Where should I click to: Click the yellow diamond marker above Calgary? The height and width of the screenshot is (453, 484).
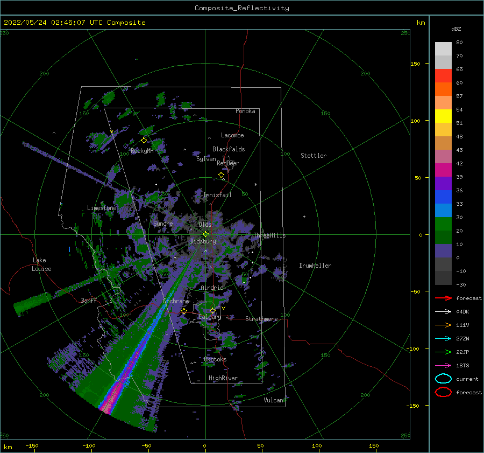click(x=212, y=310)
